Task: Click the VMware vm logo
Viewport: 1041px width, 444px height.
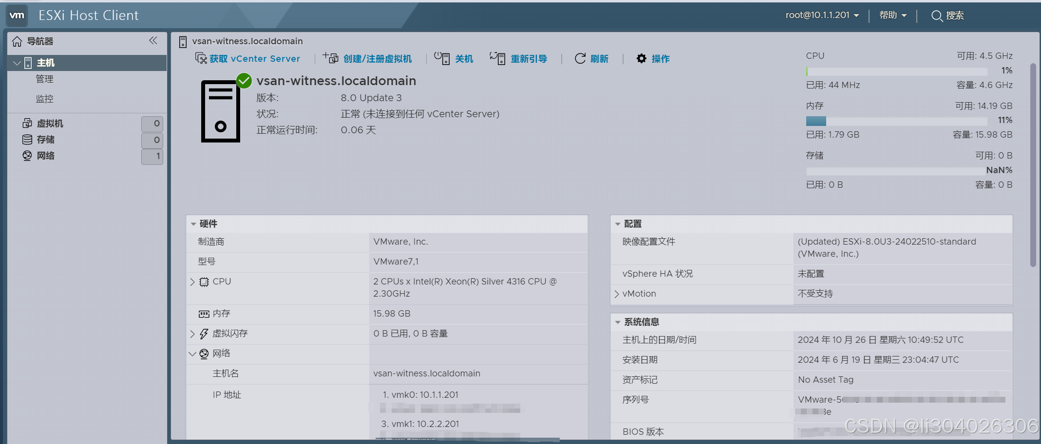Action: pyautogui.click(x=17, y=15)
